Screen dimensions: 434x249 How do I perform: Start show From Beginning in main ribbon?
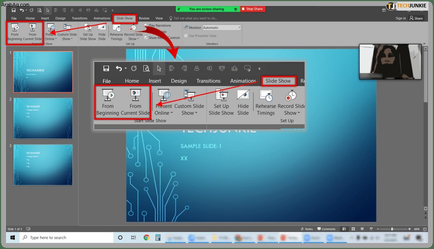pyautogui.click(x=15, y=32)
